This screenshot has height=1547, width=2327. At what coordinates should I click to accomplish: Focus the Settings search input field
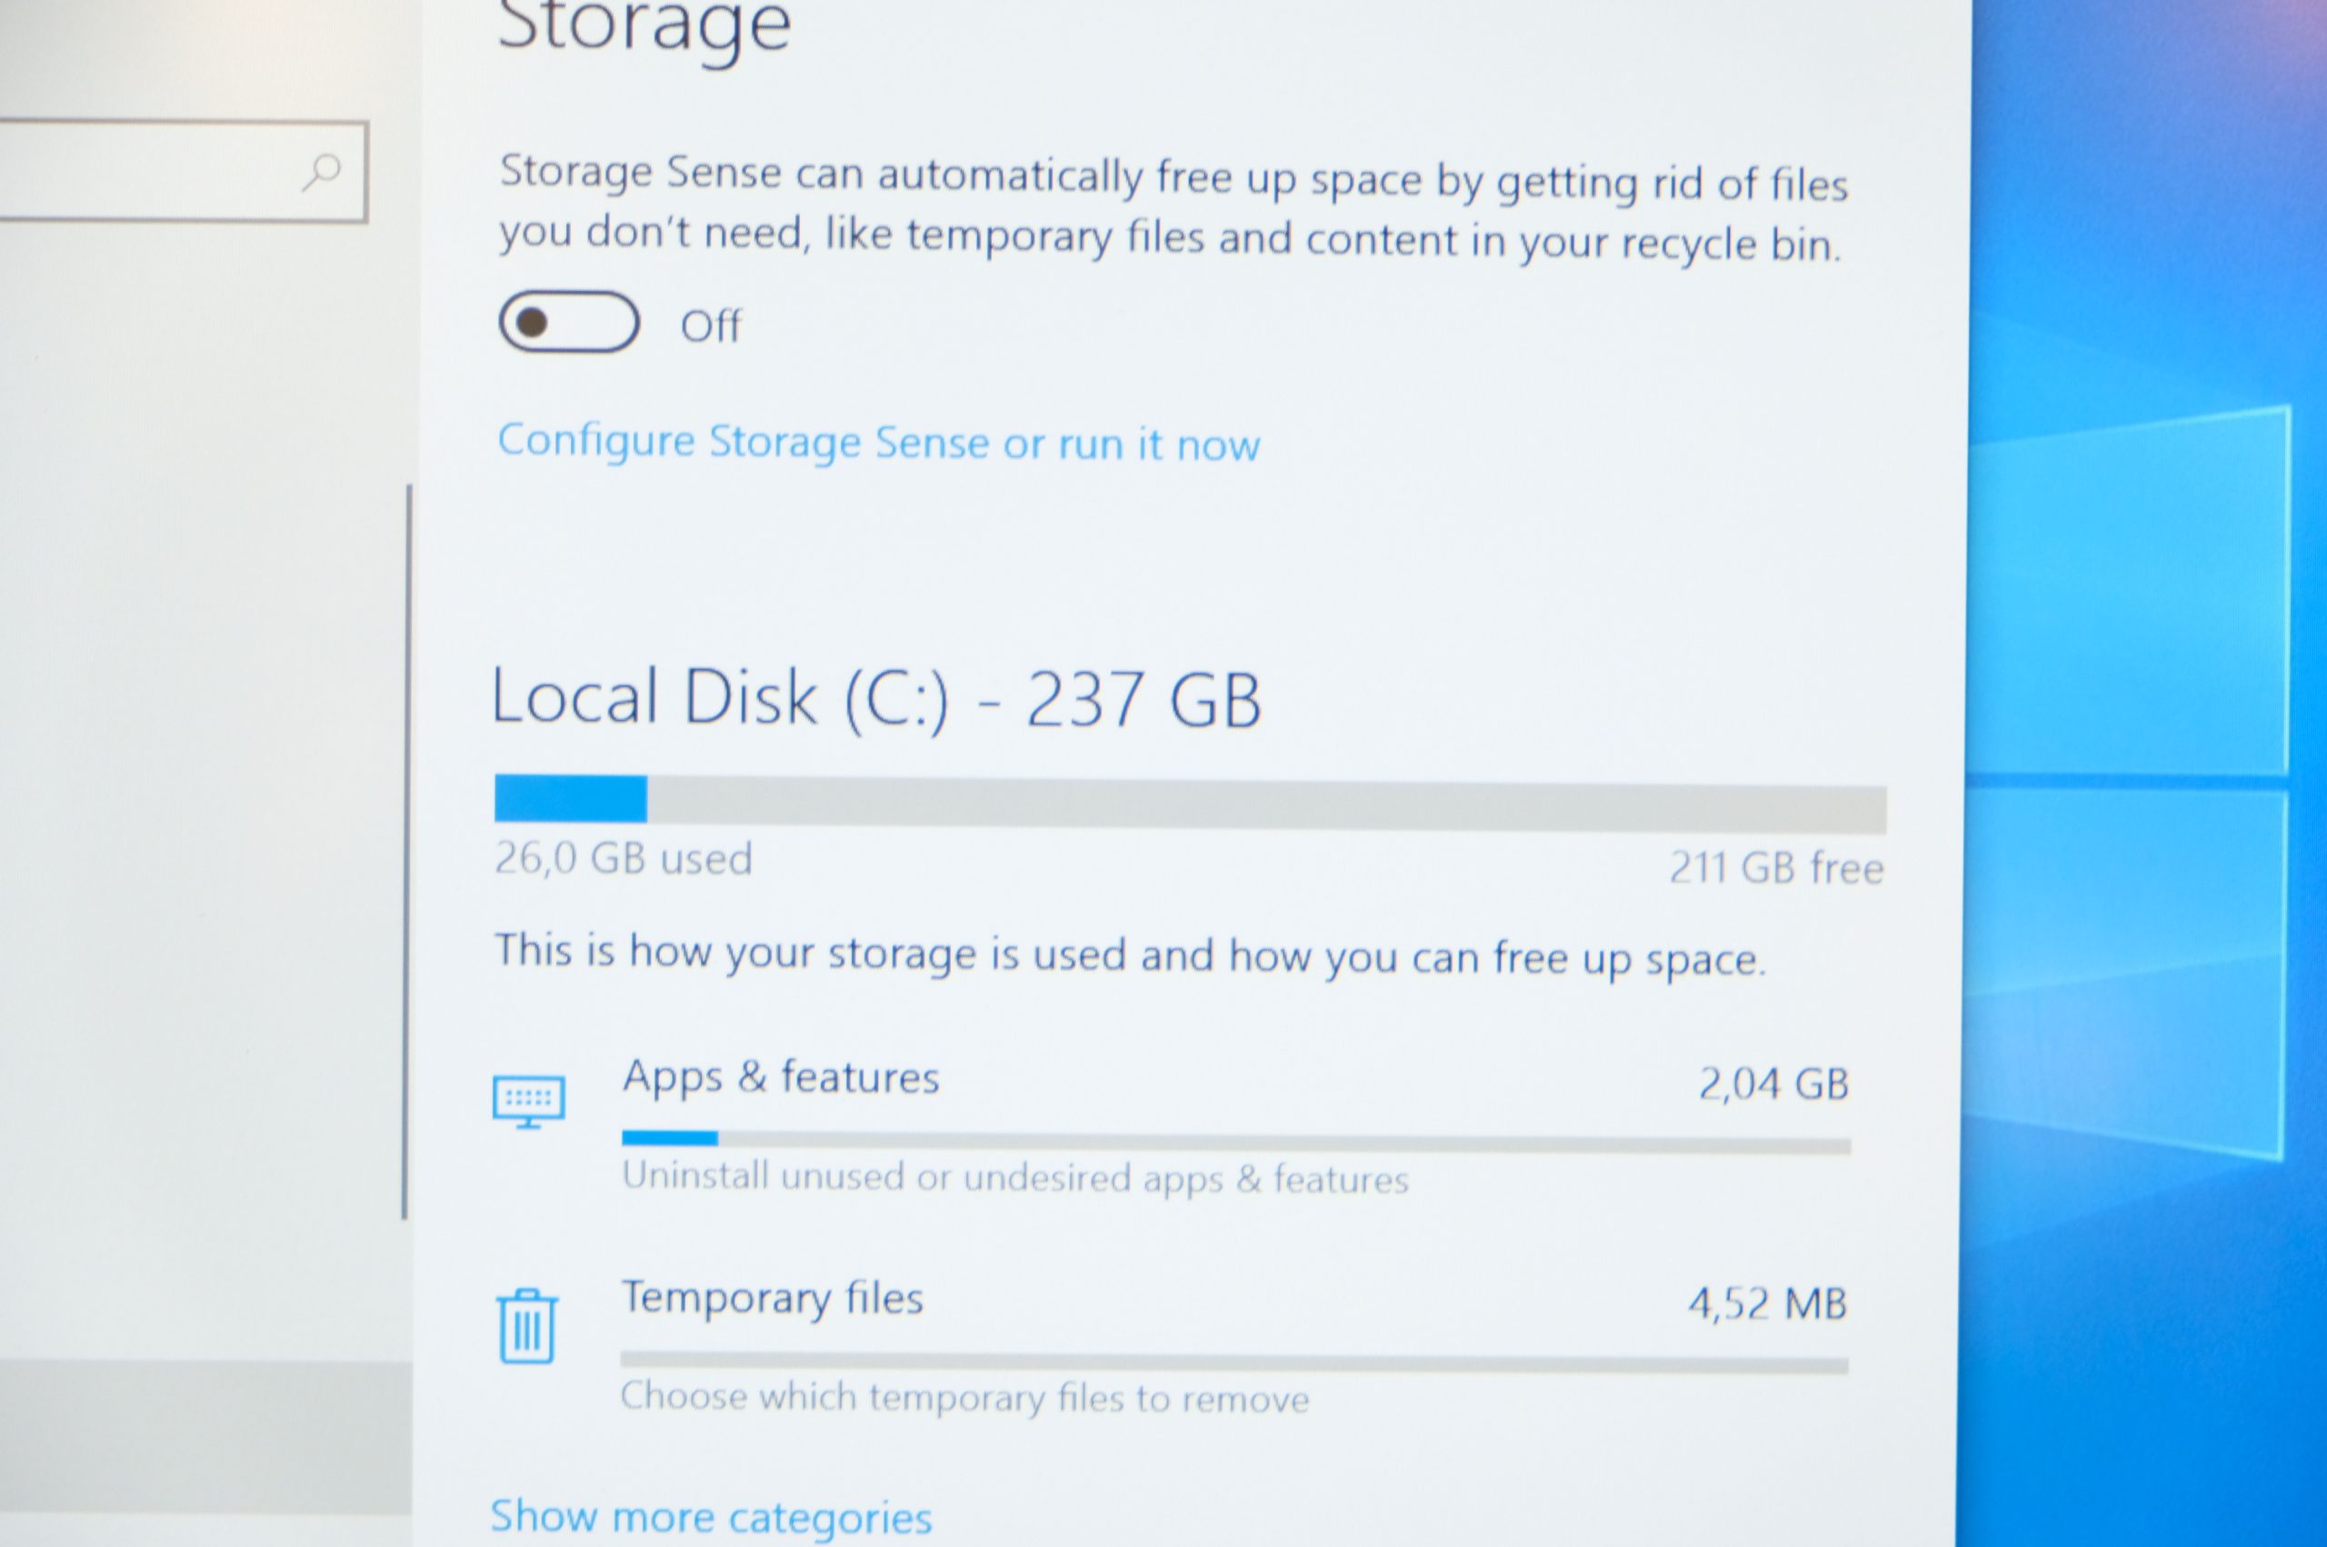click(x=183, y=172)
